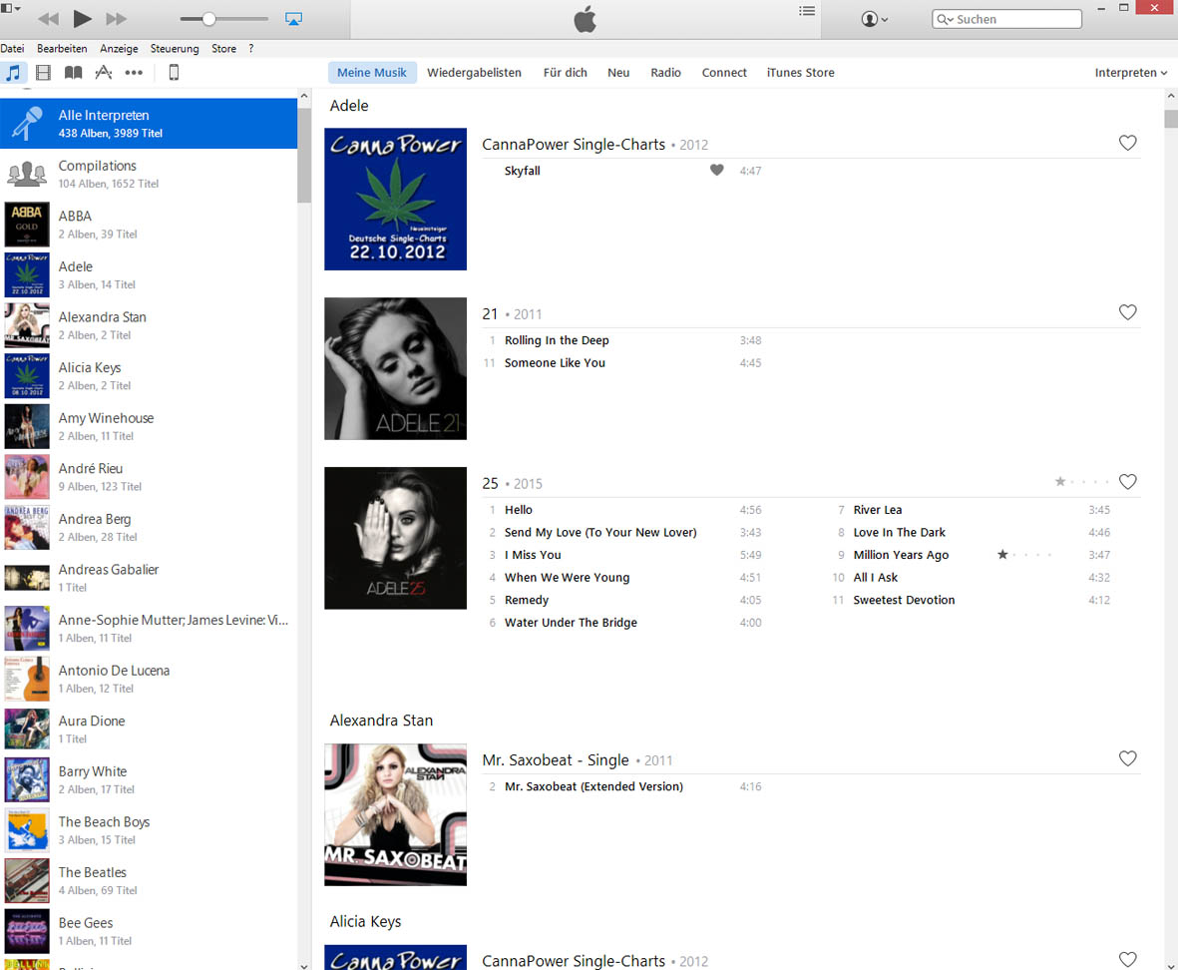Select the Meine Musik tab

pos(372,72)
